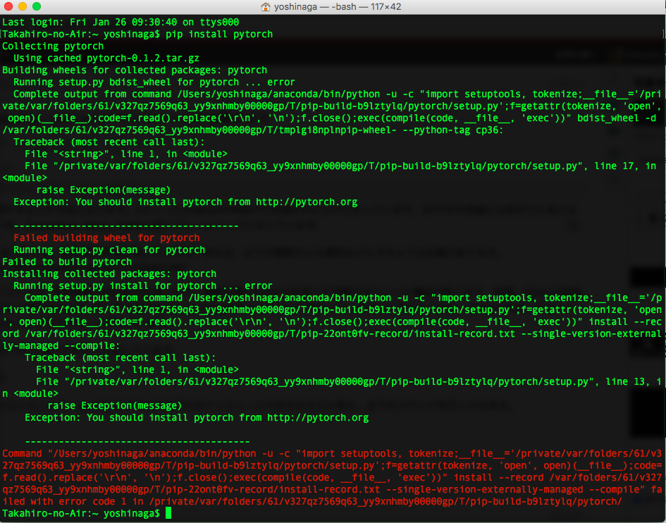This screenshot has width=666, height=523.
Task: Click 'Building wheels for collected packages' line
Action: (x=135, y=70)
